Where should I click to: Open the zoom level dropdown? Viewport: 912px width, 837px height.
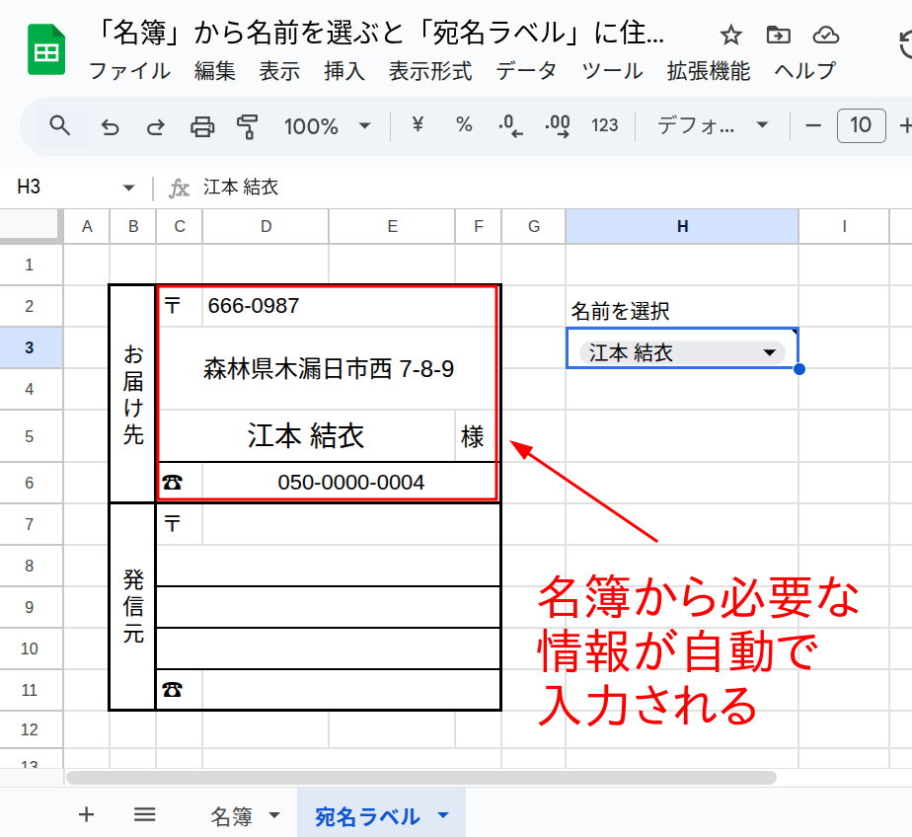pyautogui.click(x=326, y=125)
